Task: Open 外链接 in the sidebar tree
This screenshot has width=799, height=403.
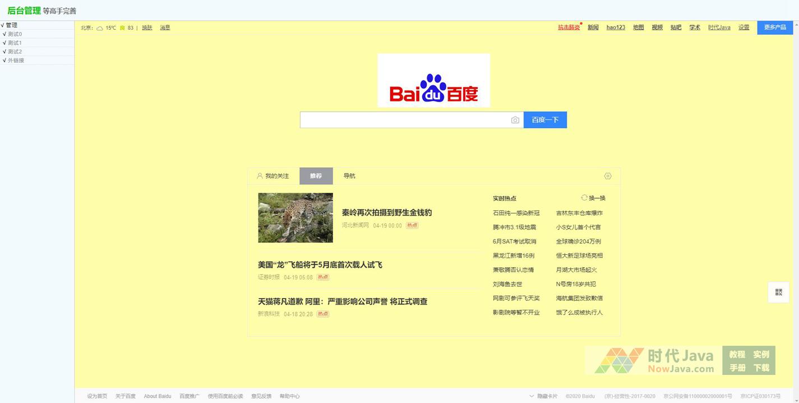Action: (16, 61)
